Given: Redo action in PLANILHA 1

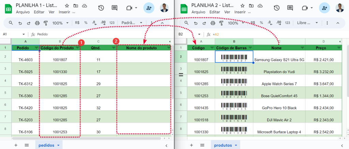Looking at the screenshot, I should click(29, 23).
